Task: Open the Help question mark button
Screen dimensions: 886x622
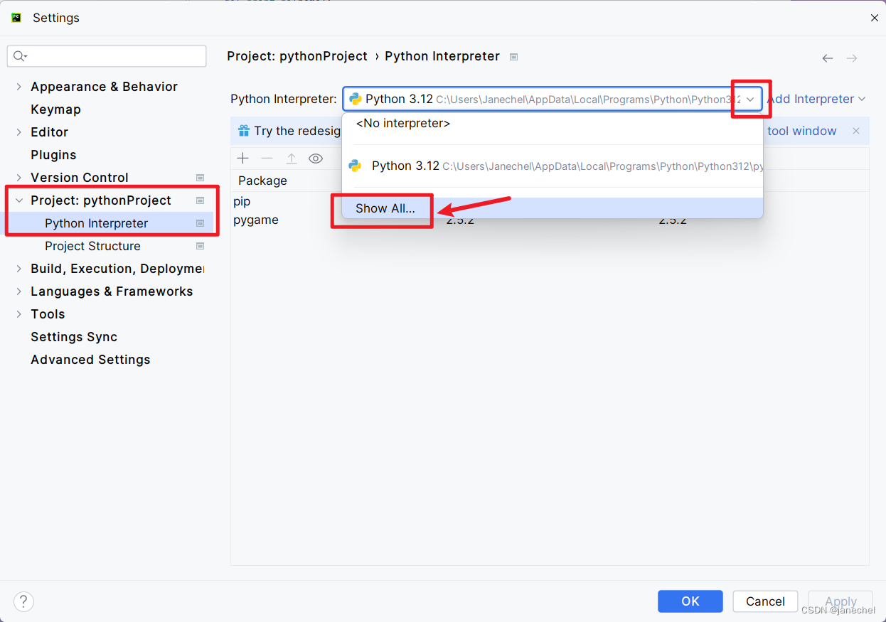Action: click(x=23, y=601)
